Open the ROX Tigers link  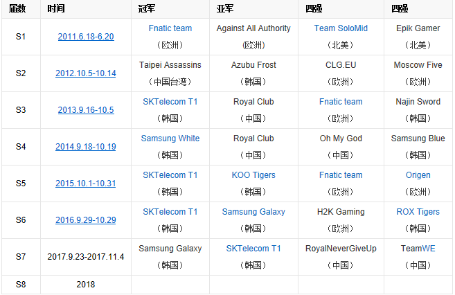point(418,212)
